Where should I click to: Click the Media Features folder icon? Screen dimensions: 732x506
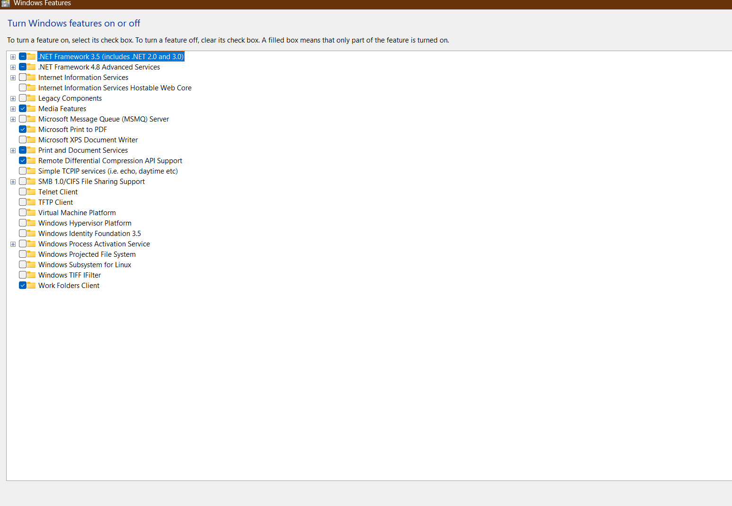point(31,108)
